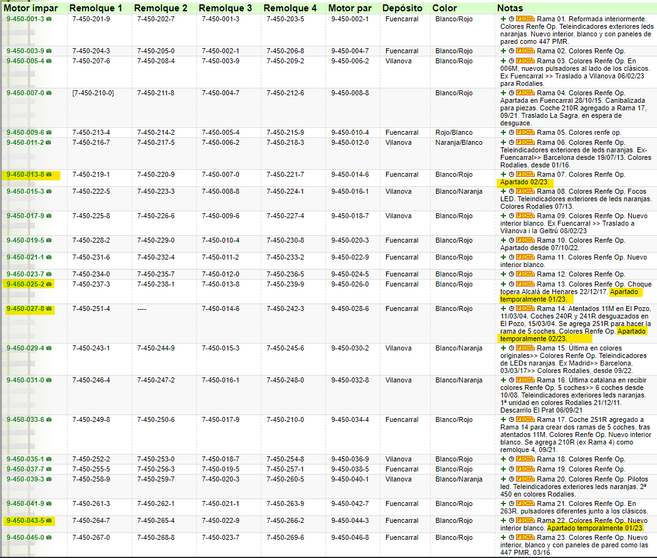Click camera icon beside 9-450-003-9

[x=49, y=51]
